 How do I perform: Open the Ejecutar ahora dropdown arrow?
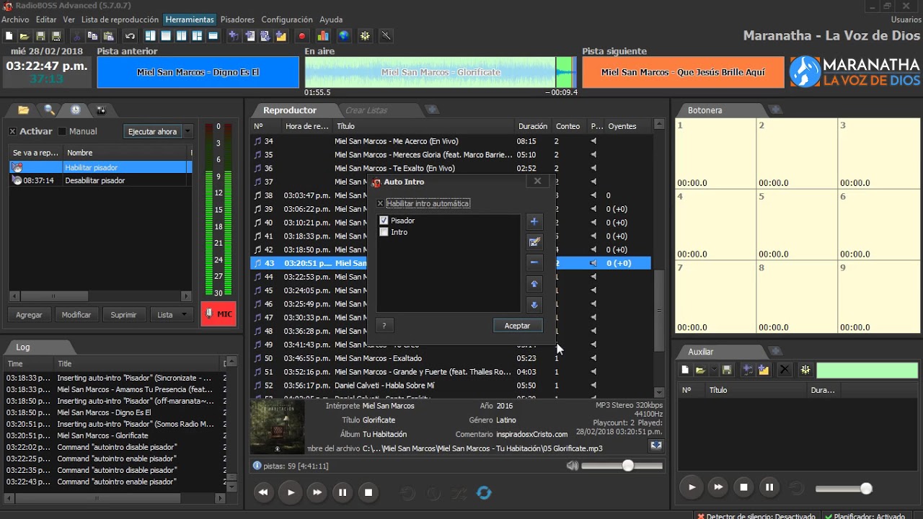click(187, 132)
